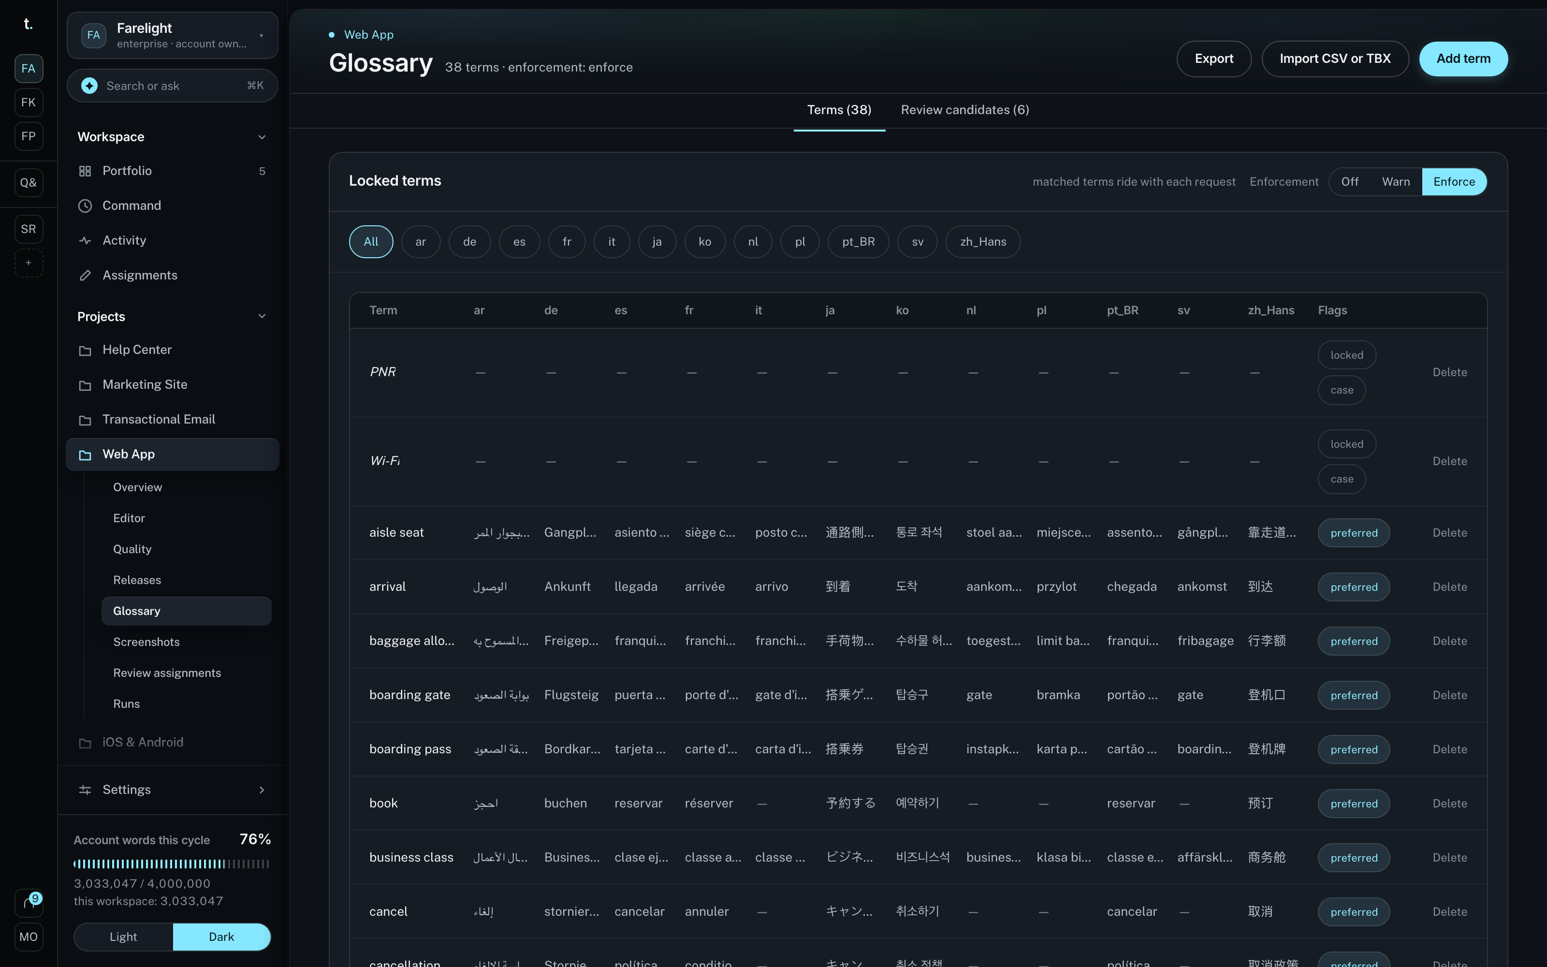Click the Help Center folder icon
The height and width of the screenshot is (967, 1547).
(85, 351)
